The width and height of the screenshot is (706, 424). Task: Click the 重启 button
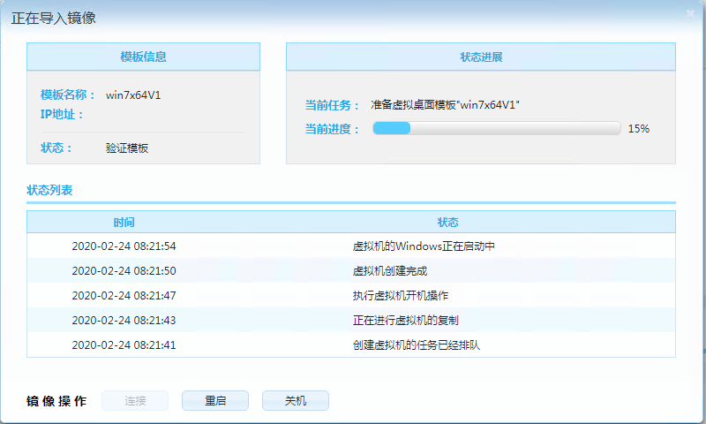coord(215,400)
